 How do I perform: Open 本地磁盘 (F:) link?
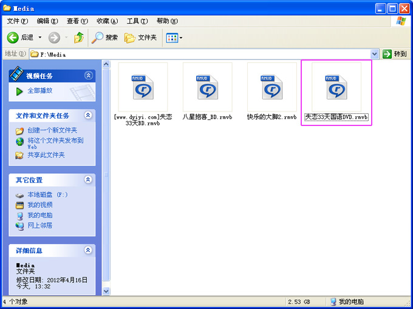click(47, 194)
